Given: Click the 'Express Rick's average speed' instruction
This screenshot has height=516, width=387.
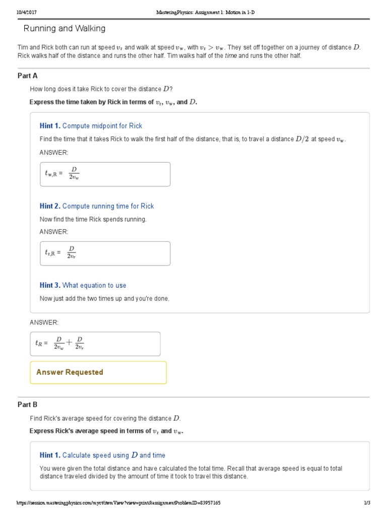Looking at the screenshot, I should 106,431.
